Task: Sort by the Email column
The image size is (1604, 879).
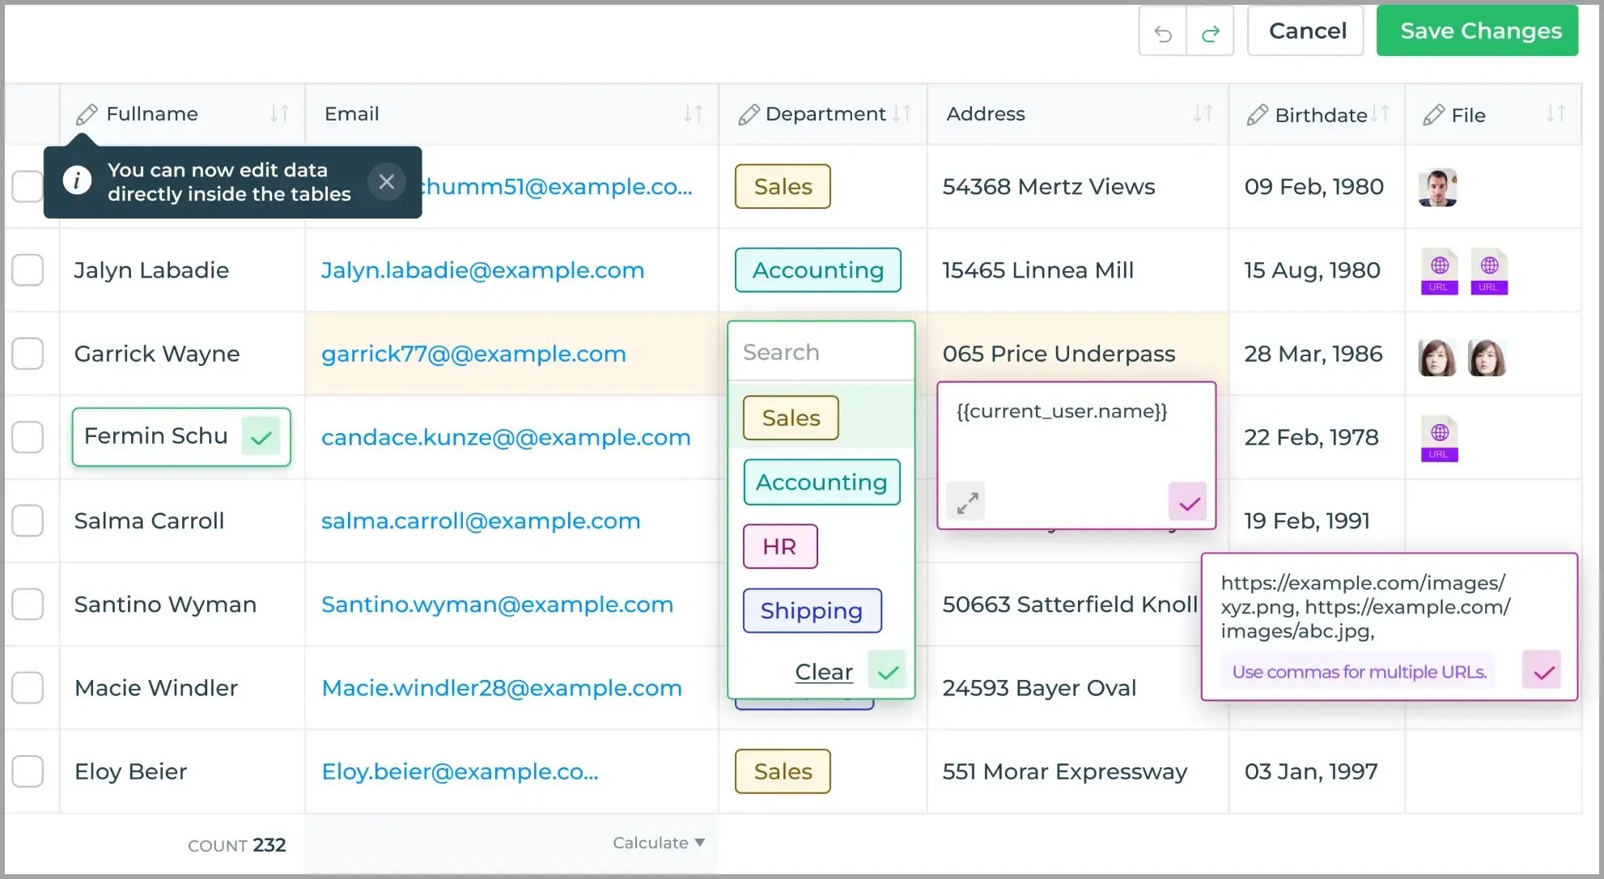Action: (x=693, y=114)
